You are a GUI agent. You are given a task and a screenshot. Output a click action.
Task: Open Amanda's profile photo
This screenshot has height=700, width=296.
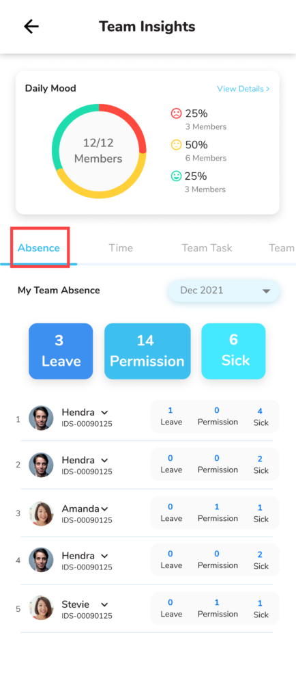tap(41, 513)
